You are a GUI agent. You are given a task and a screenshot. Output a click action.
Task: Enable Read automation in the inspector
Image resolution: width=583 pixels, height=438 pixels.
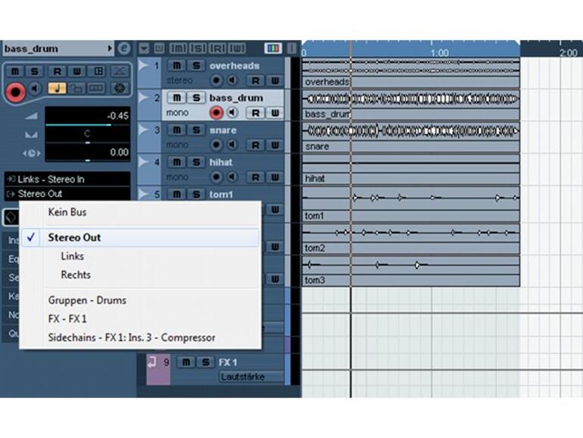pyautogui.click(x=57, y=70)
